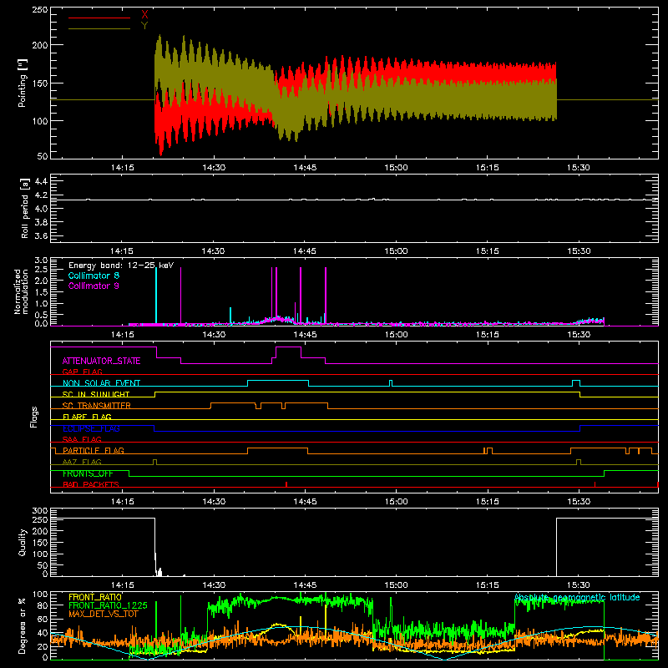The width and height of the screenshot is (668, 668).
Task: Select the red BAD_PACKETS label
Action: [x=91, y=484]
